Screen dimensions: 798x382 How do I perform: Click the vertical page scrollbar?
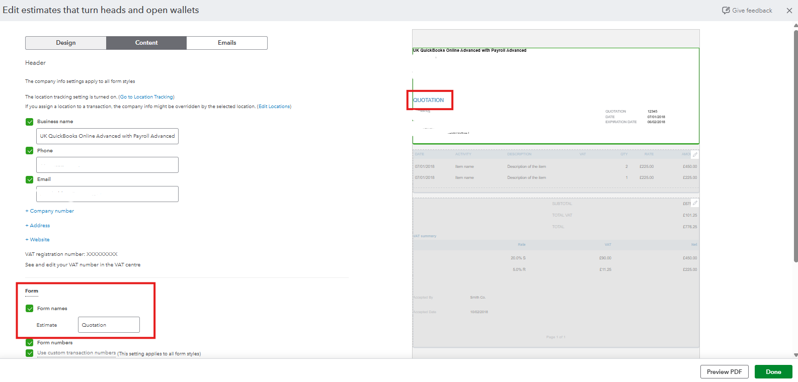795,146
